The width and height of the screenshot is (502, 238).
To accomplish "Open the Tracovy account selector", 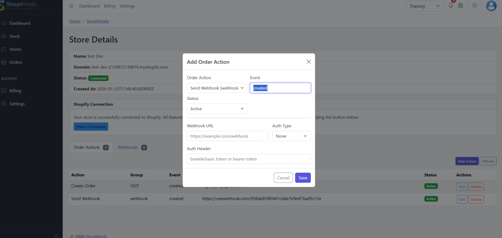I will point(424,6).
